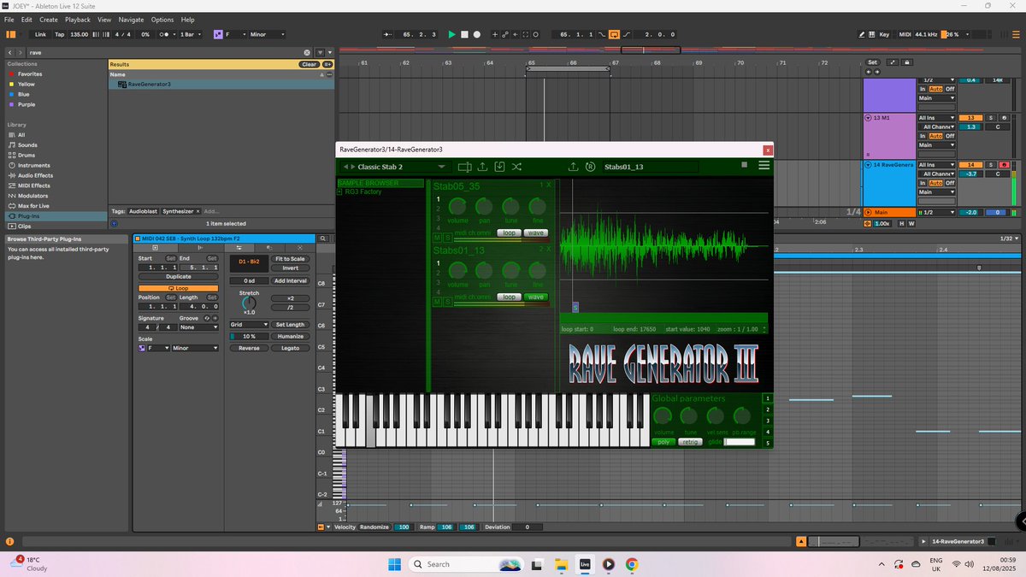Select Global parameters page 3

click(768, 421)
